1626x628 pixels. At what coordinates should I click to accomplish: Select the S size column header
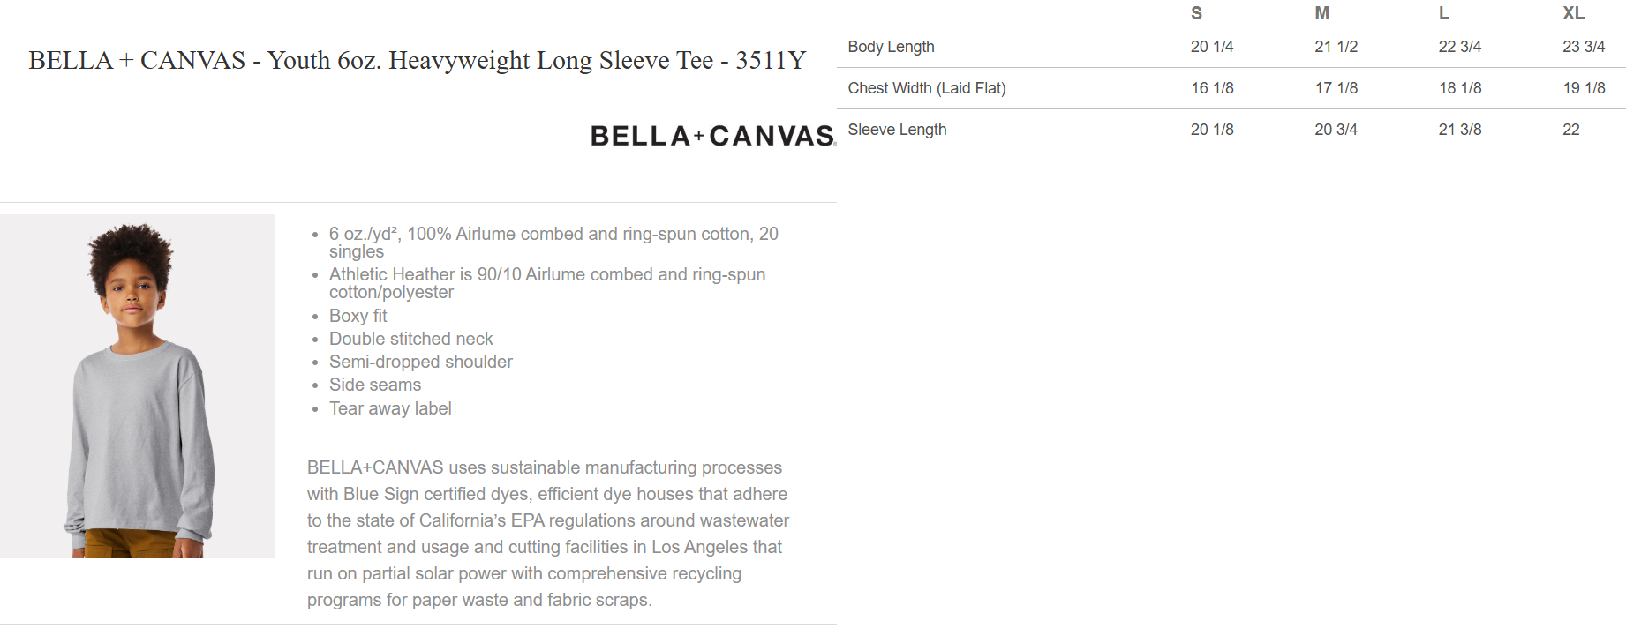1196,13
